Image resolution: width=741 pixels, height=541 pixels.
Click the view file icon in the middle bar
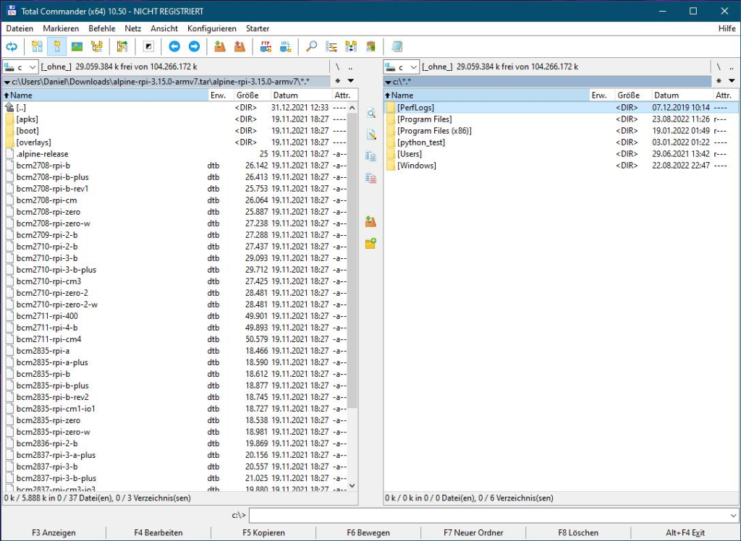(371, 114)
